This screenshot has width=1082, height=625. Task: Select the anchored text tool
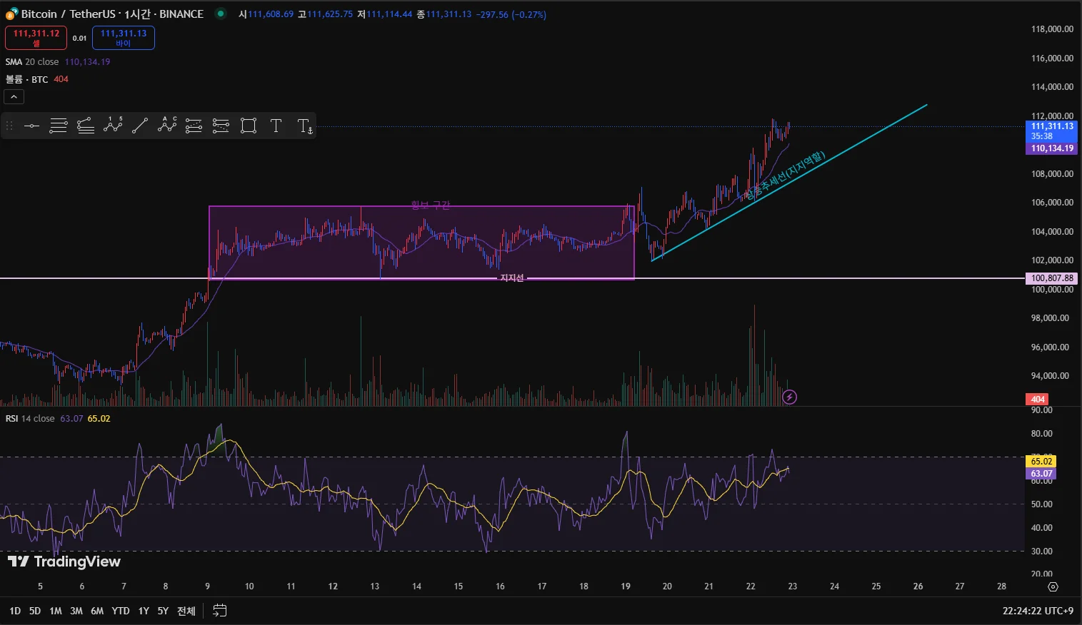(304, 126)
